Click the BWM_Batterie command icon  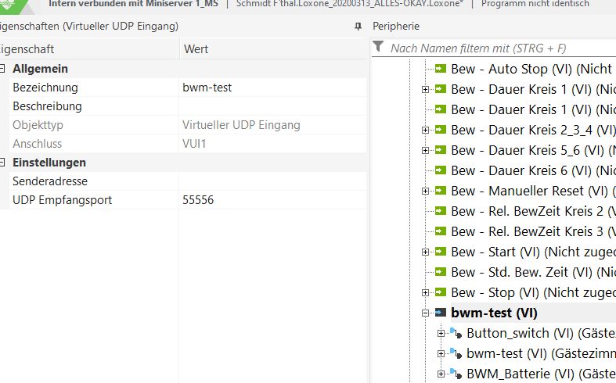click(456, 374)
